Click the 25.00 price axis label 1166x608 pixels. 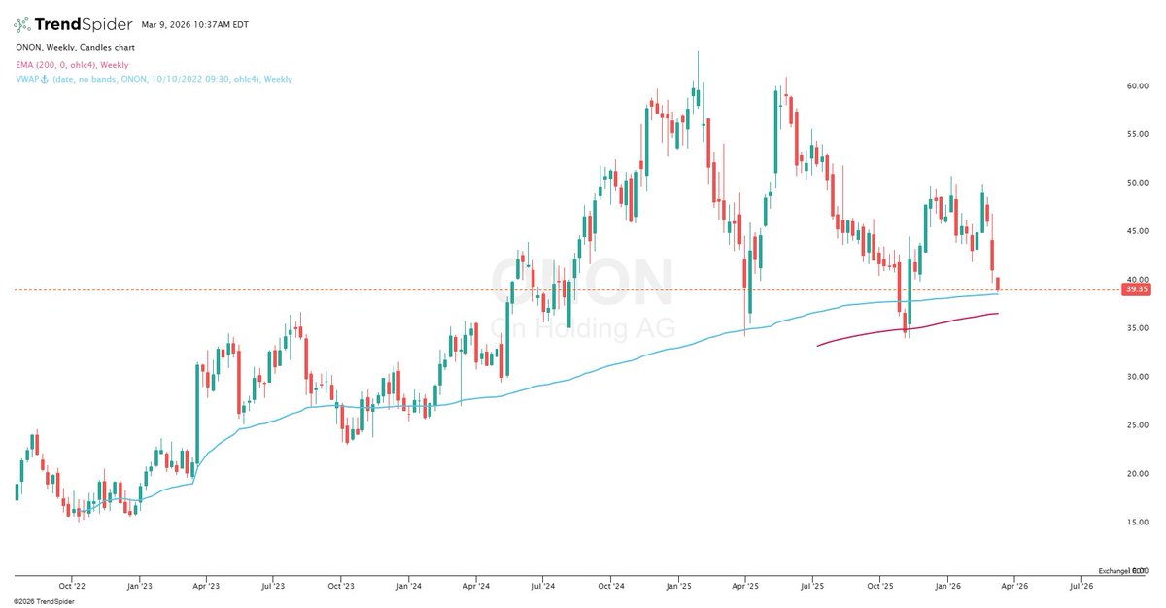pos(1137,425)
